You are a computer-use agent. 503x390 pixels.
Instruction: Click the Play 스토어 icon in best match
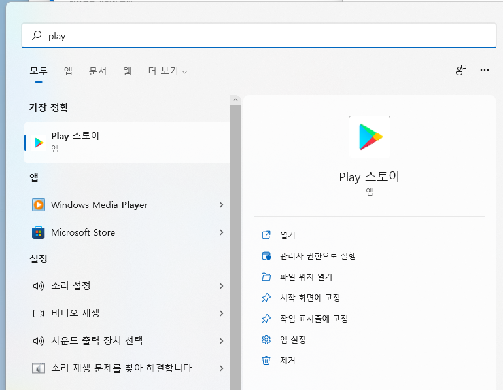point(39,143)
